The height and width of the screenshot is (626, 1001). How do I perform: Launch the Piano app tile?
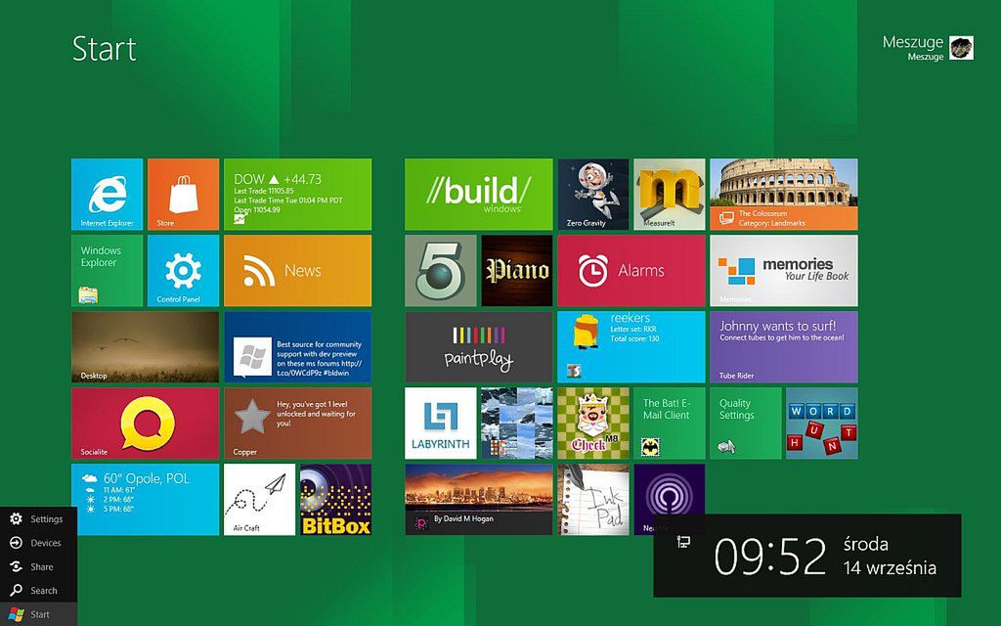click(x=517, y=271)
